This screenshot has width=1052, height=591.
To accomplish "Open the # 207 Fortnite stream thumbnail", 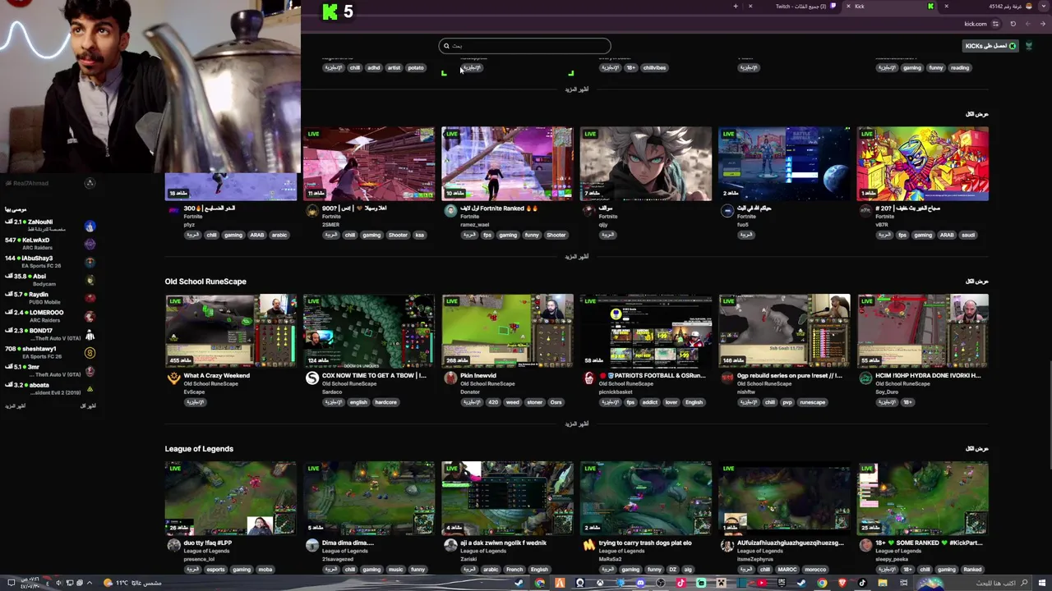I will [x=923, y=163].
